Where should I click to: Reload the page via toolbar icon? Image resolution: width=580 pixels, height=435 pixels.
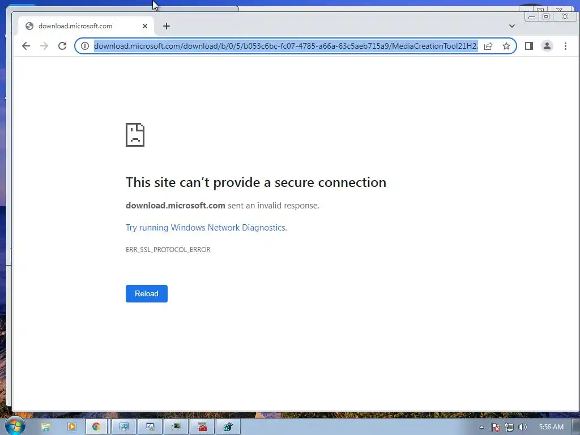tap(62, 46)
